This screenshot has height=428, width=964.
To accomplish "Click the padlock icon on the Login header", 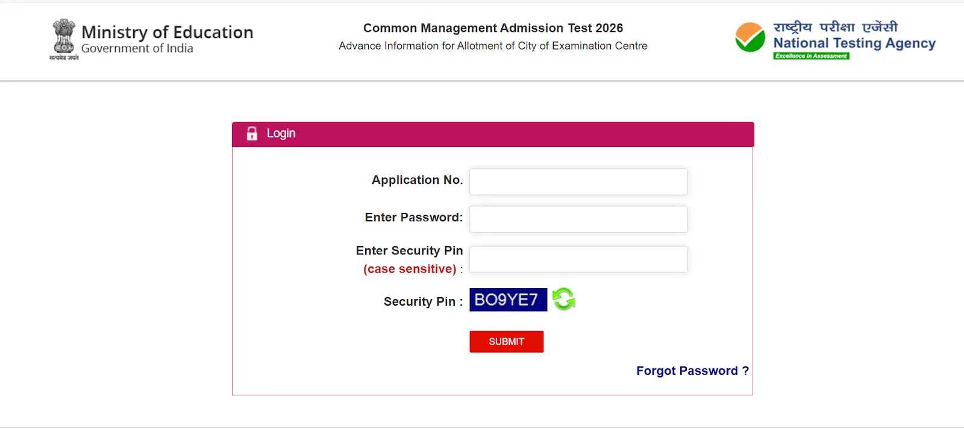I will click(252, 133).
